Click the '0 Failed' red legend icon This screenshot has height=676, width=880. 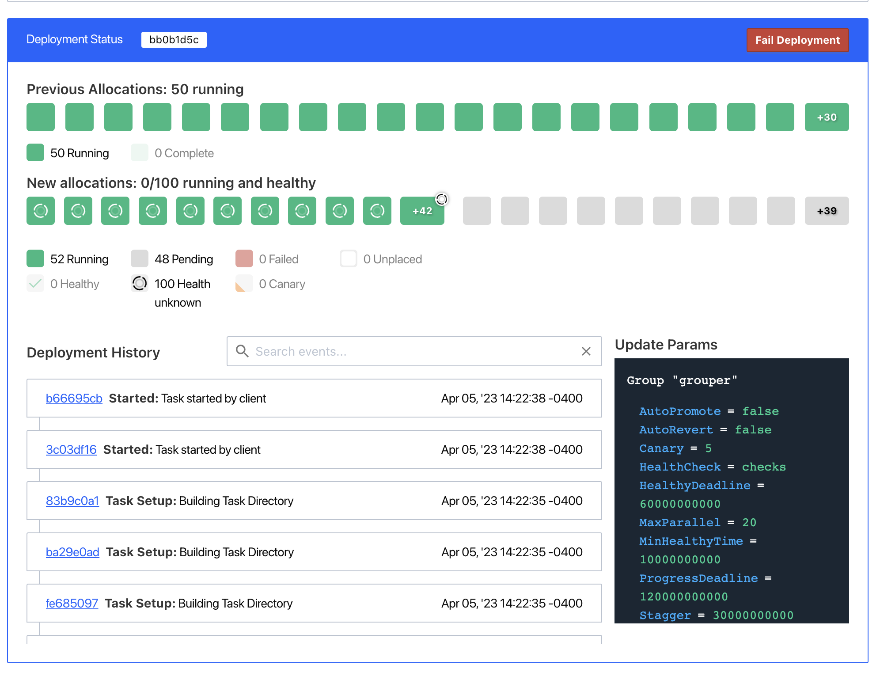244,258
